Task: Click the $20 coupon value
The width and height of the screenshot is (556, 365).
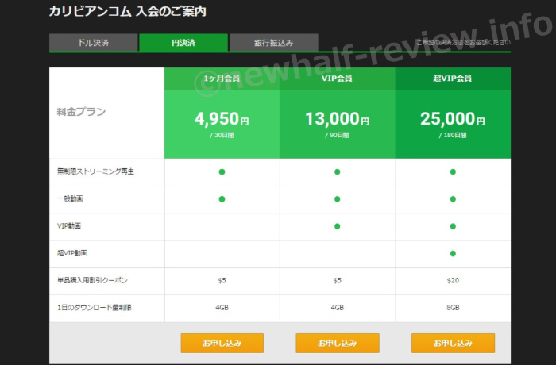Action: [453, 280]
